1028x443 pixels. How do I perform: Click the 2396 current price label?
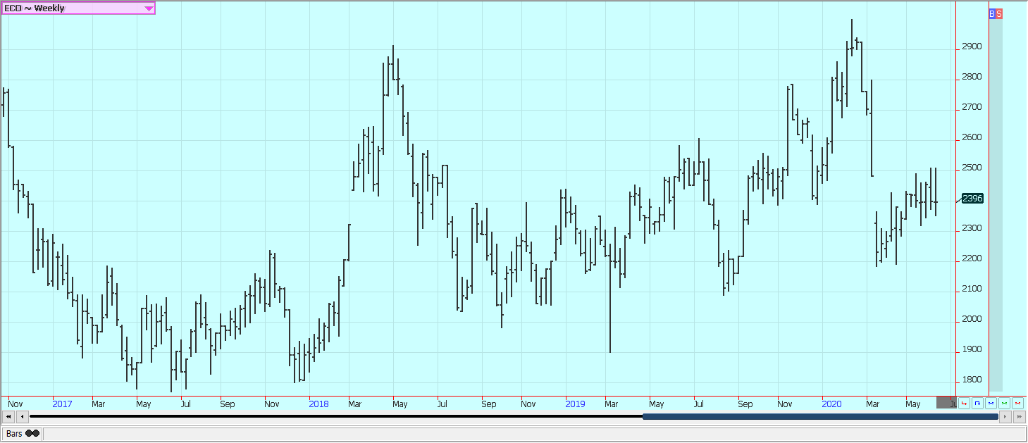point(972,199)
